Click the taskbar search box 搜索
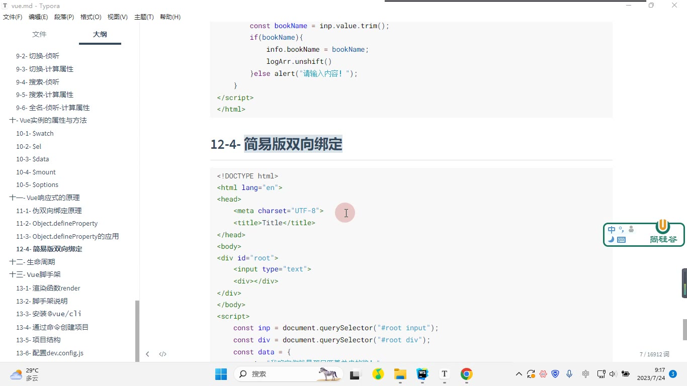Screen dimensions: 687x386 [288, 374]
